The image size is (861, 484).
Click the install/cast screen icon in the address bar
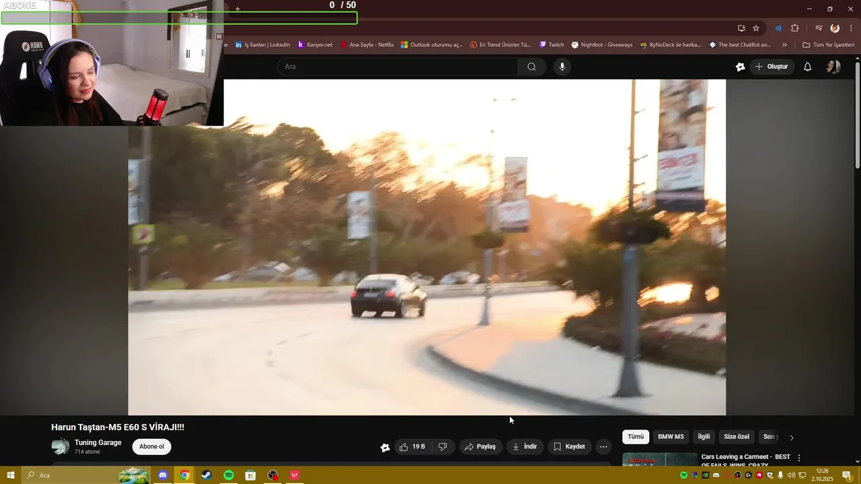point(741,28)
